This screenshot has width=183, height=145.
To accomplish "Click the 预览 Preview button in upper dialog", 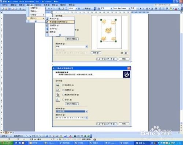I will point(96,53).
